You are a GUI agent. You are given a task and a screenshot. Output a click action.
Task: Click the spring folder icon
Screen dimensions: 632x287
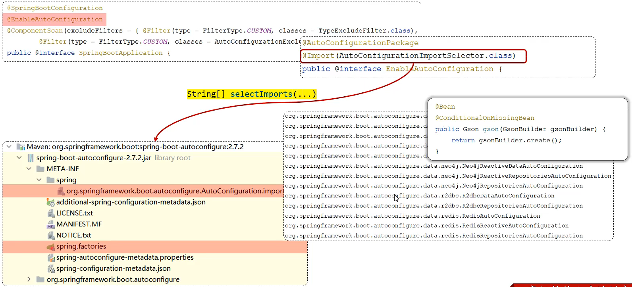(x=50, y=180)
